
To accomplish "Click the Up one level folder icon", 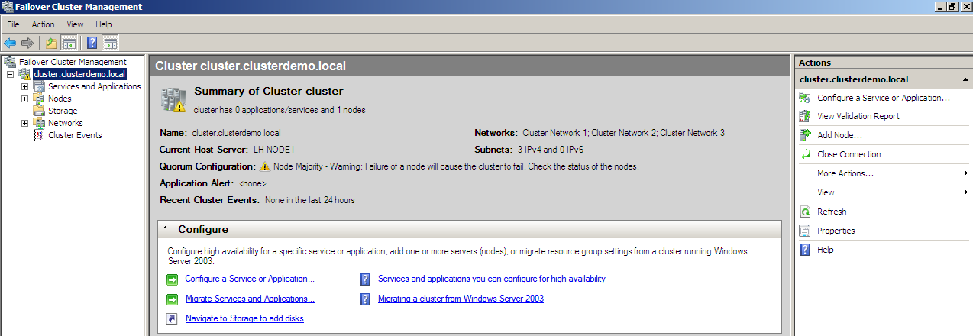I will point(50,43).
